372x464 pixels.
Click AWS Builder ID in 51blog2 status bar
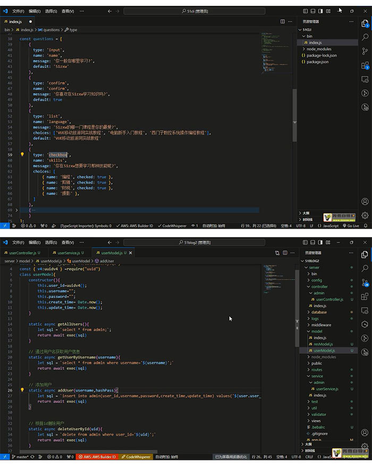(x=97, y=457)
